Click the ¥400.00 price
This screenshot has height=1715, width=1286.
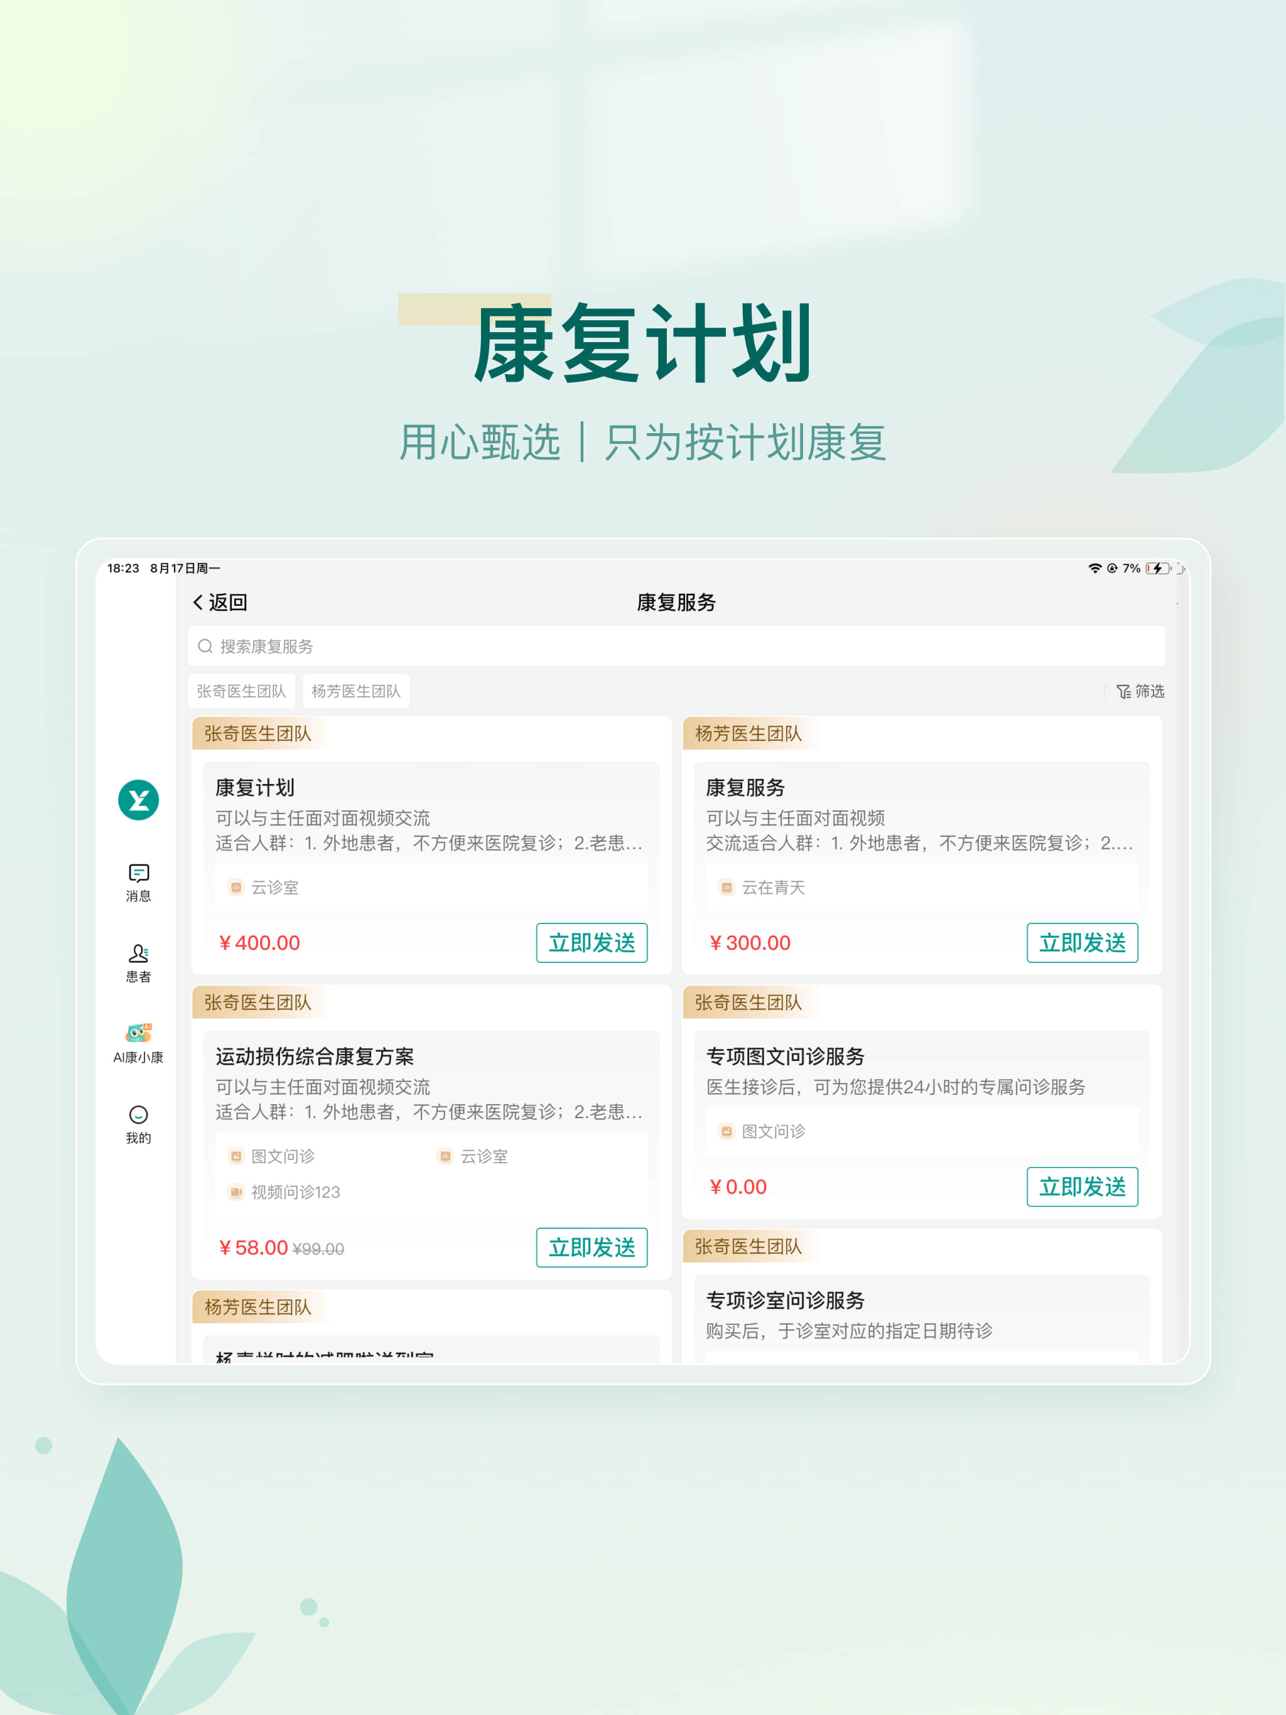point(259,943)
